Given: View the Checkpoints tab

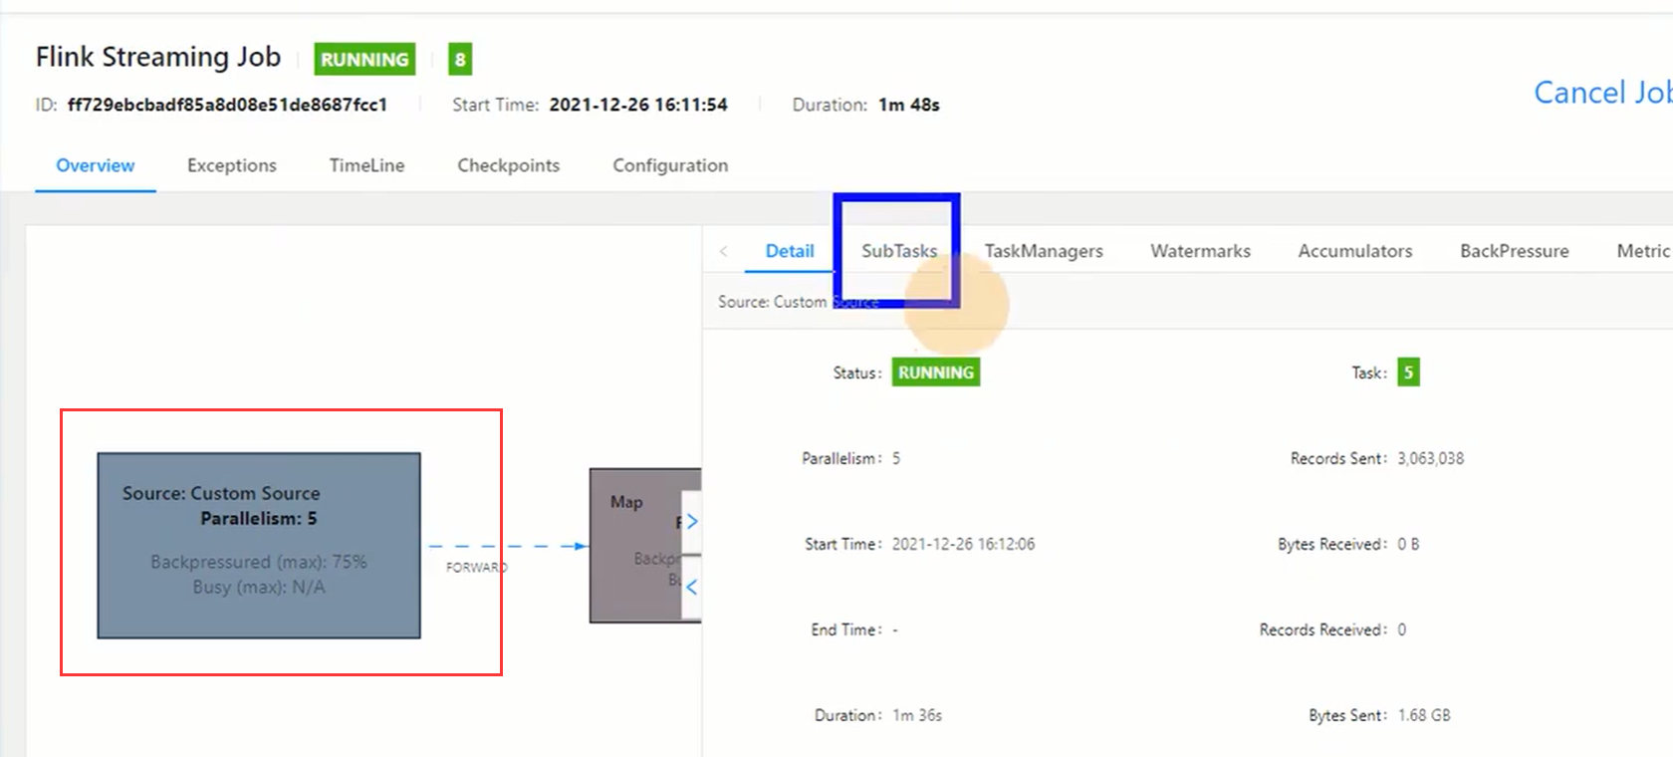Looking at the screenshot, I should click(508, 165).
